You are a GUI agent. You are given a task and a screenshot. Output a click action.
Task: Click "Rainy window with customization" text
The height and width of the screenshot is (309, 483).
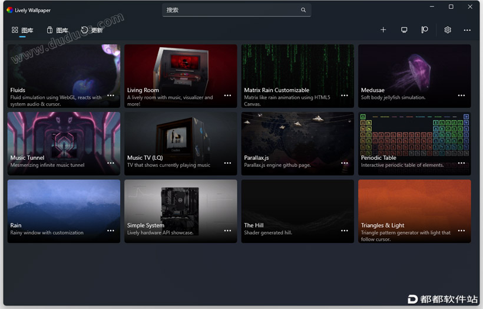click(47, 232)
